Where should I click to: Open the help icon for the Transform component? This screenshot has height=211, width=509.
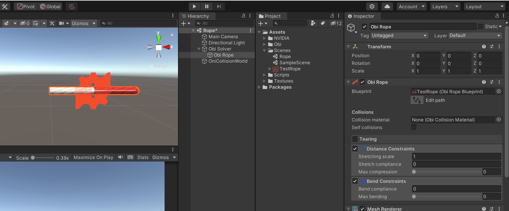click(x=484, y=46)
